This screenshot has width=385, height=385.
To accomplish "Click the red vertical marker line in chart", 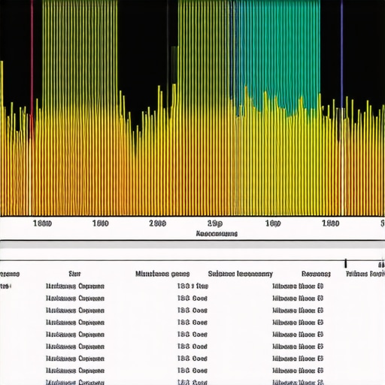I will (x=32, y=70).
